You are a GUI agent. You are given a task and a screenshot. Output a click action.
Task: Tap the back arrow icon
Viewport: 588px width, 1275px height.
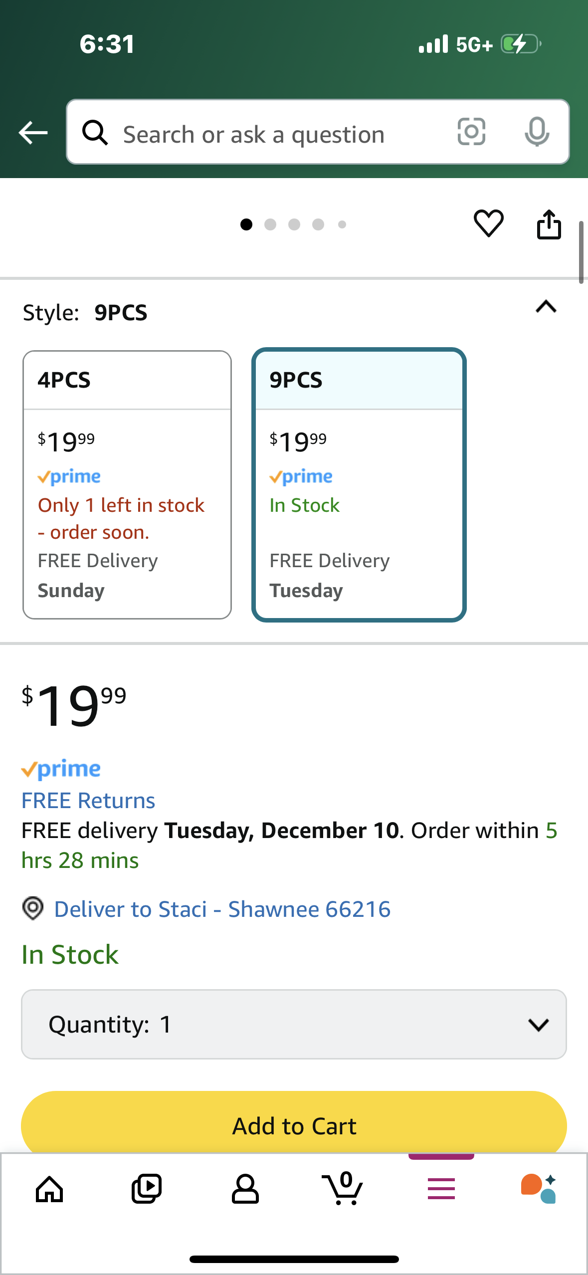(33, 133)
